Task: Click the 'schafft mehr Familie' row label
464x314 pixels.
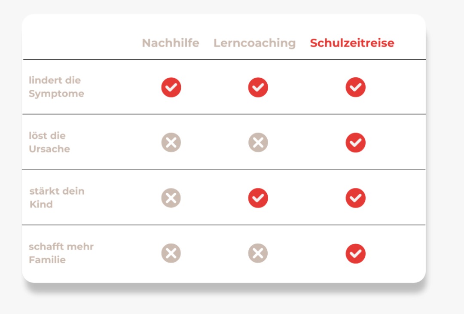Action: click(61, 253)
